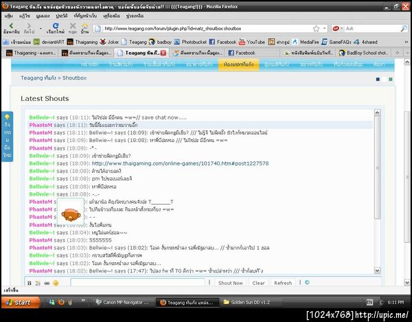Select the dark blue theme swatch
Viewport: 412px width, 322px height.
click(x=378, y=80)
